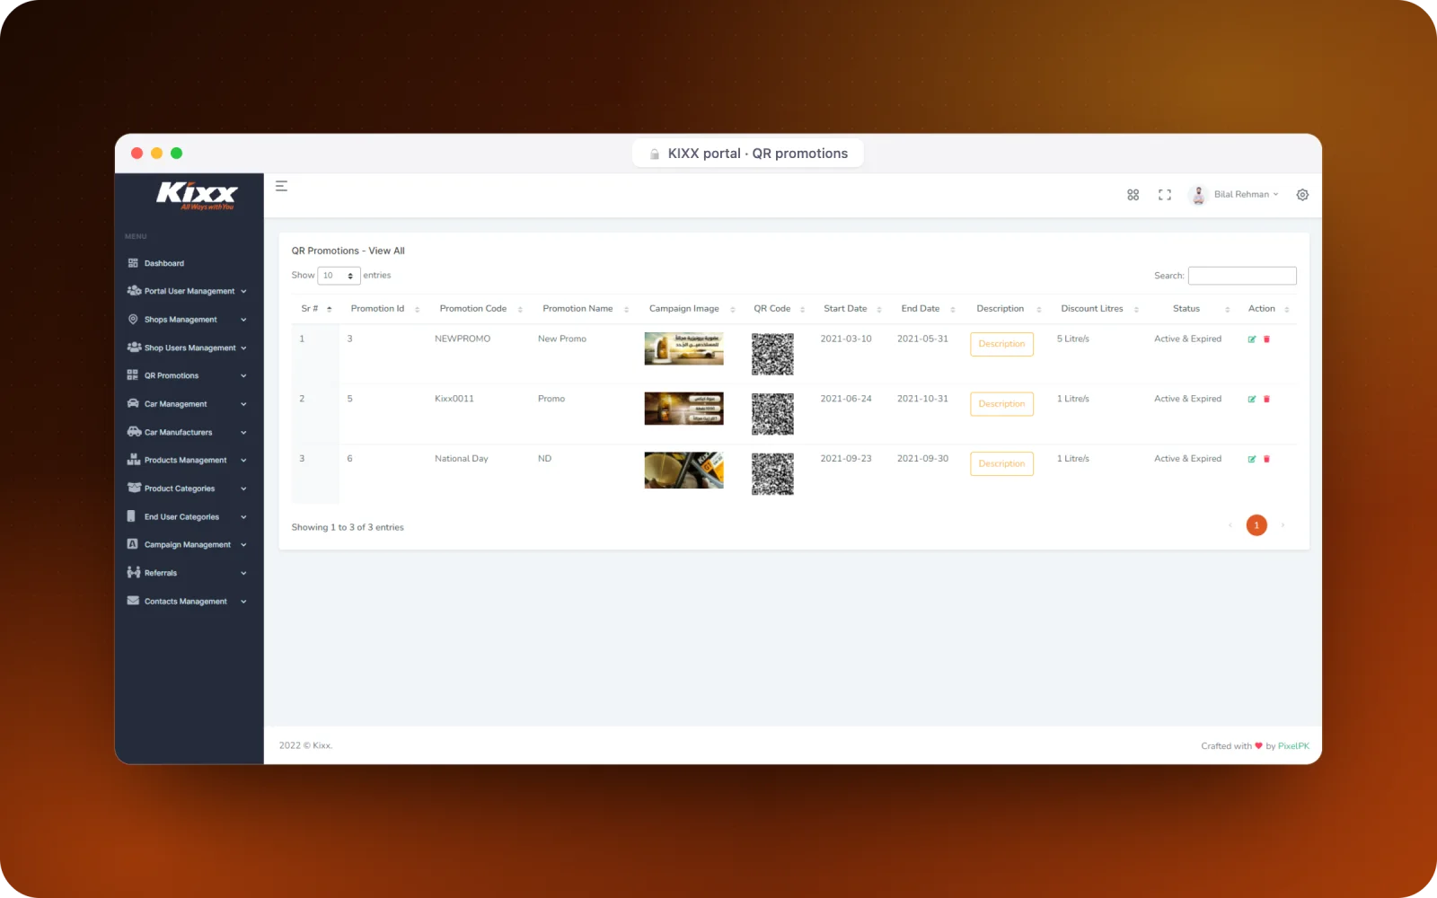Sort table by Promotion Code column
The height and width of the screenshot is (898, 1437).
click(x=480, y=309)
